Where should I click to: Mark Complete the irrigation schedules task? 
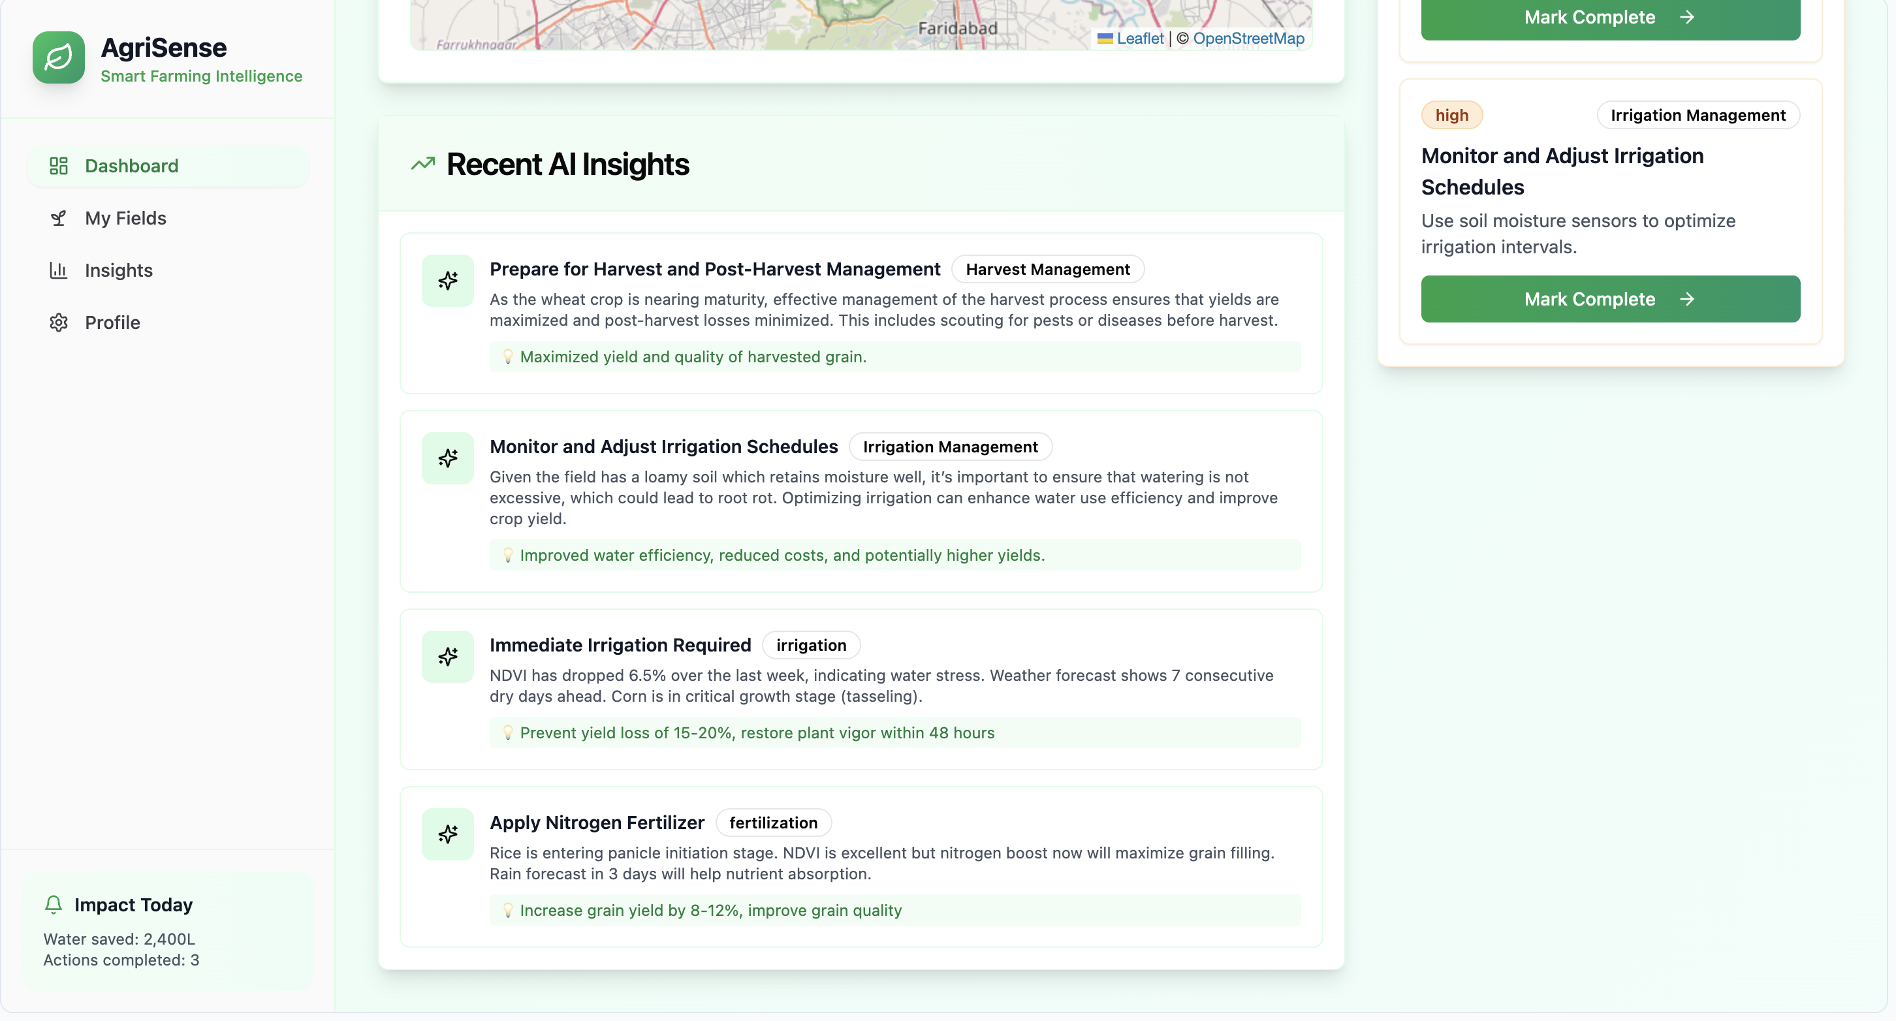[x=1609, y=299]
